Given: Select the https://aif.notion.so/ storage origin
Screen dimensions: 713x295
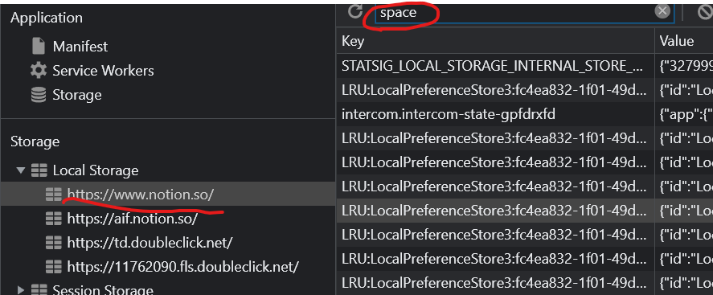Looking at the screenshot, I should pyautogui.click(x=133, y=219).
